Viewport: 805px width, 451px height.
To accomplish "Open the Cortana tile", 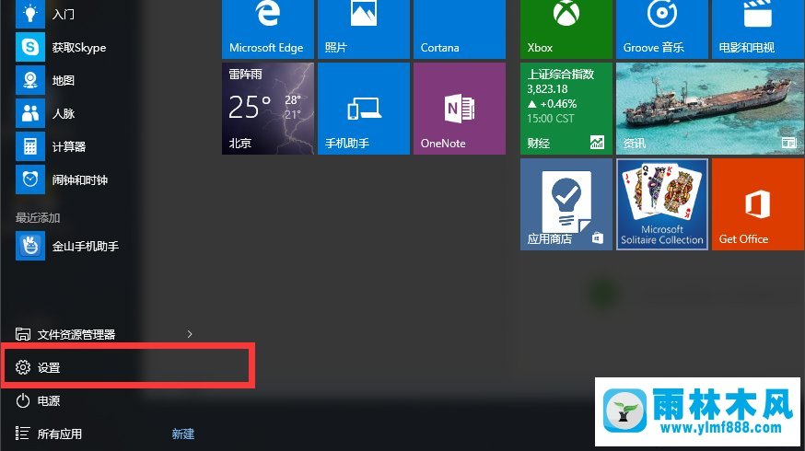I will [460, 29].
